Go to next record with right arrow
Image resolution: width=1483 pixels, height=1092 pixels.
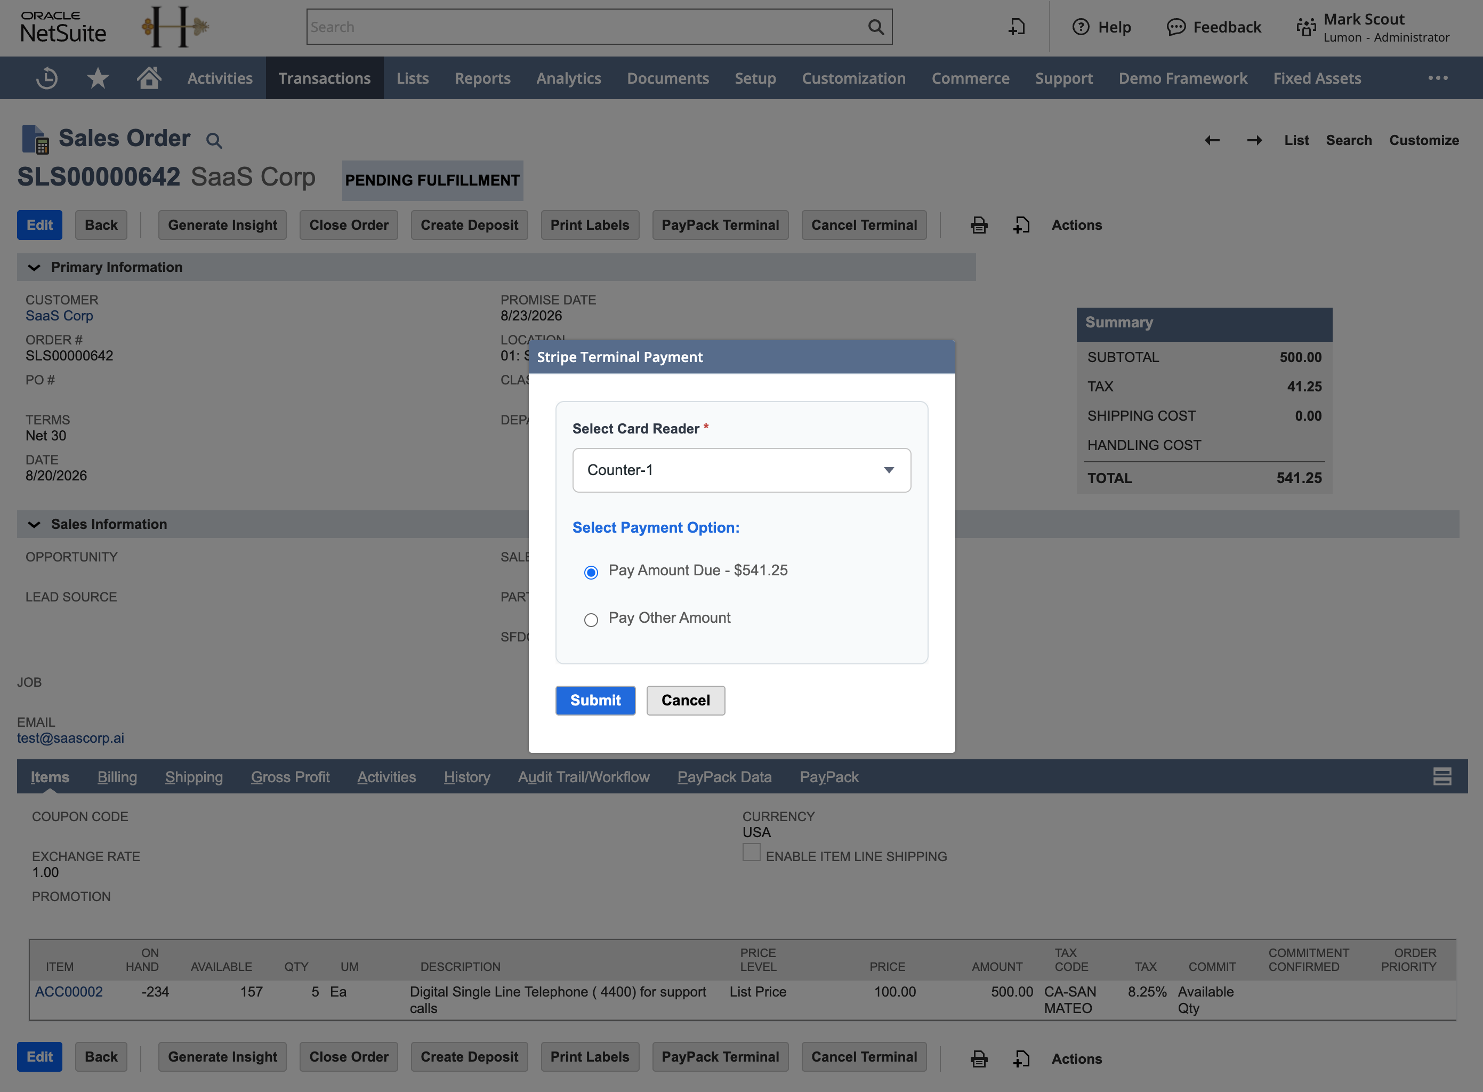coord(1254,140)
